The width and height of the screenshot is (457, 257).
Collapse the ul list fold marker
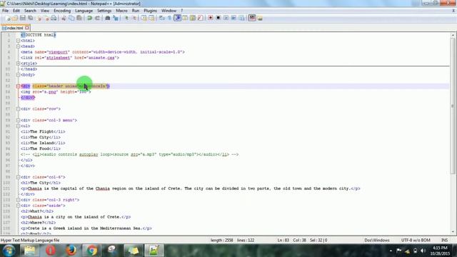click(18, 126)
